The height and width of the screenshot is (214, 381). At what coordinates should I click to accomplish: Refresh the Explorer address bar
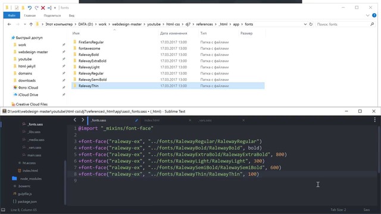coord(311,24)
